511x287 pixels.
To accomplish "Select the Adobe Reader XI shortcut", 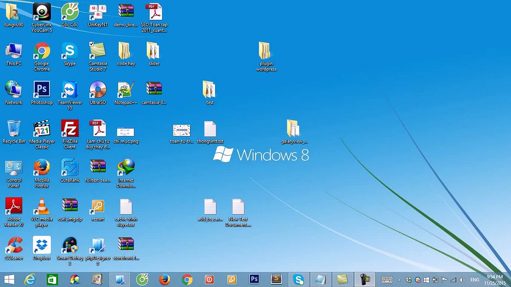I will (x=14, y=212).
